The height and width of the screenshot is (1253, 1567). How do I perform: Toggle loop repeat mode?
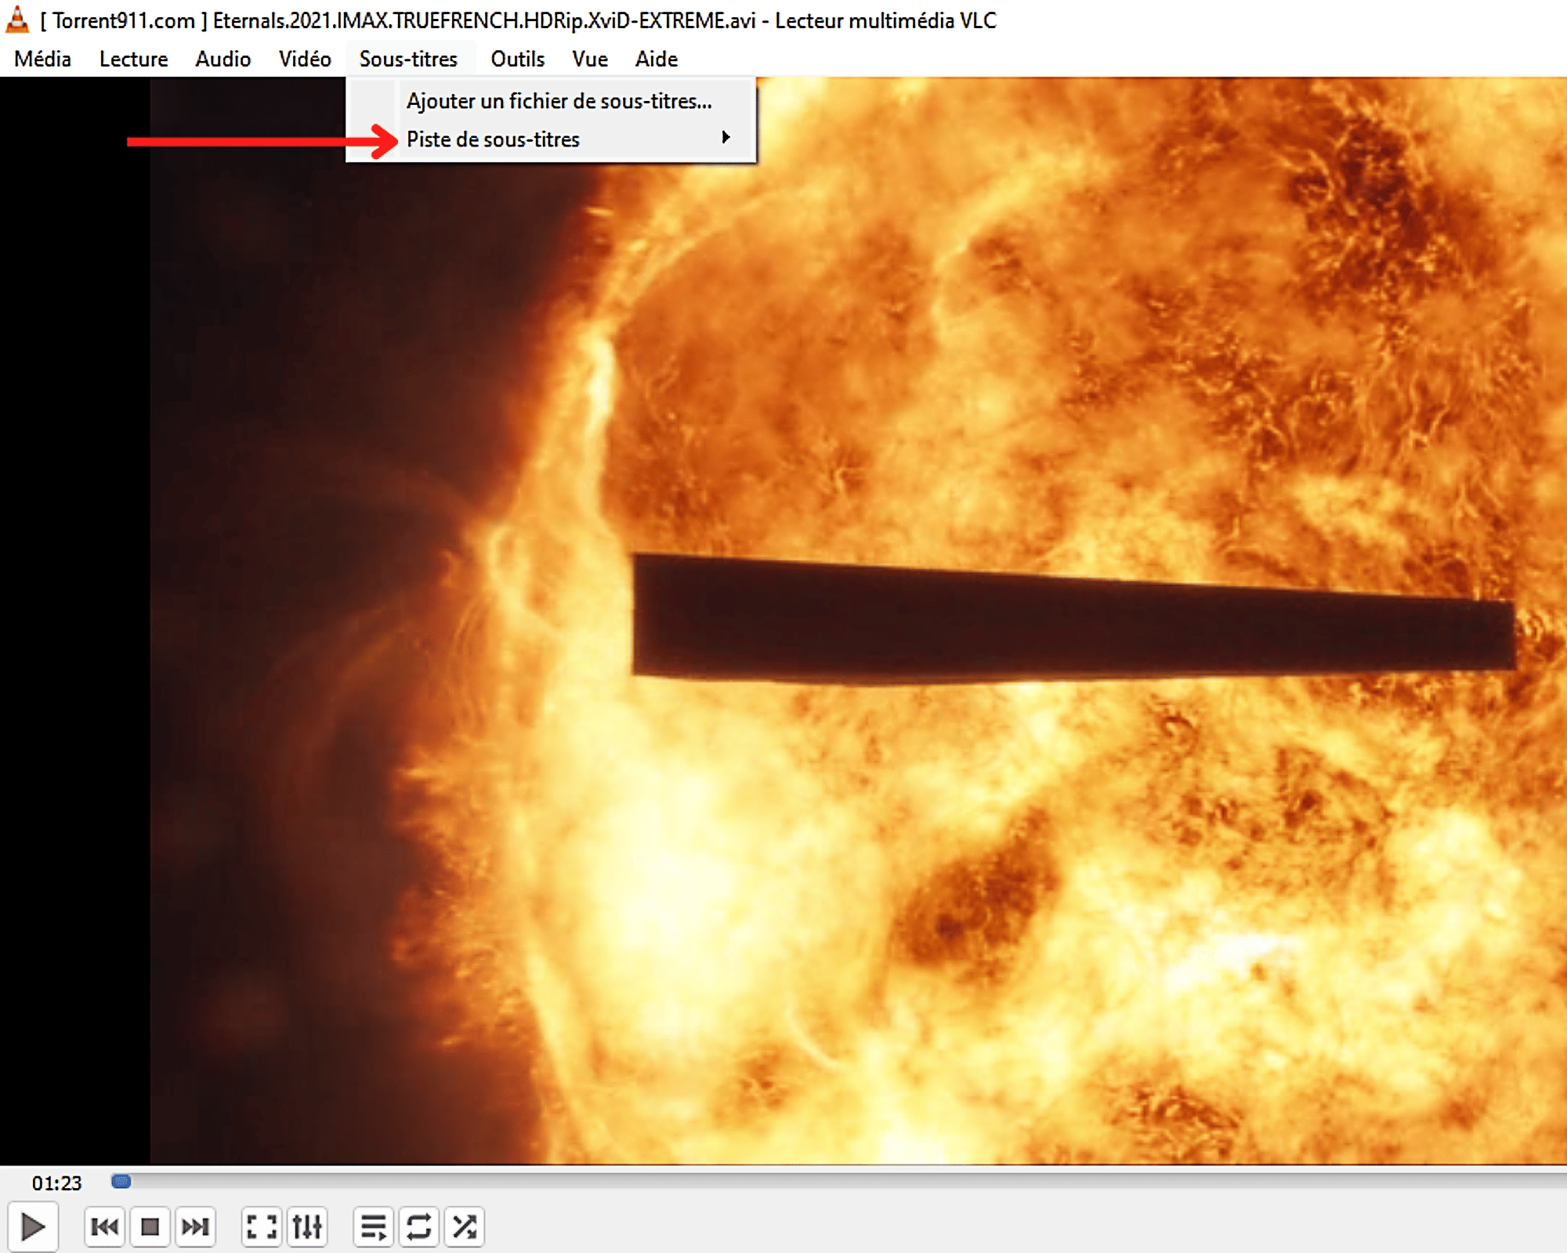click(418, 1226)
